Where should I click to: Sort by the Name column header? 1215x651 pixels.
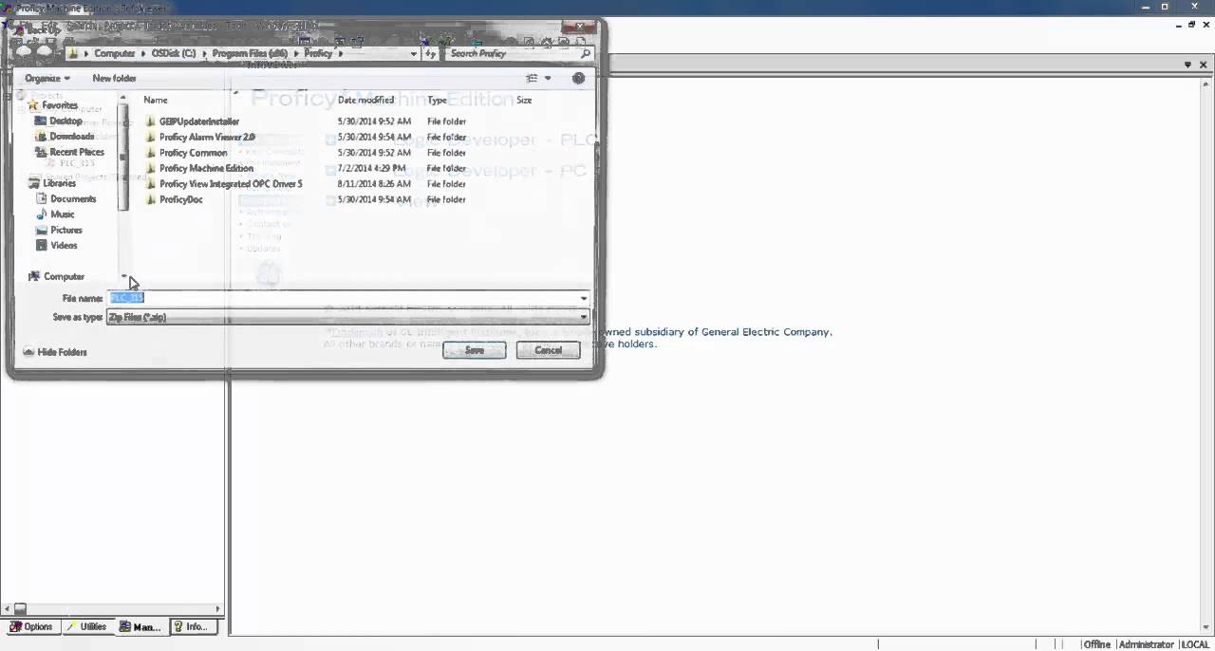click(x=155, y=100)
